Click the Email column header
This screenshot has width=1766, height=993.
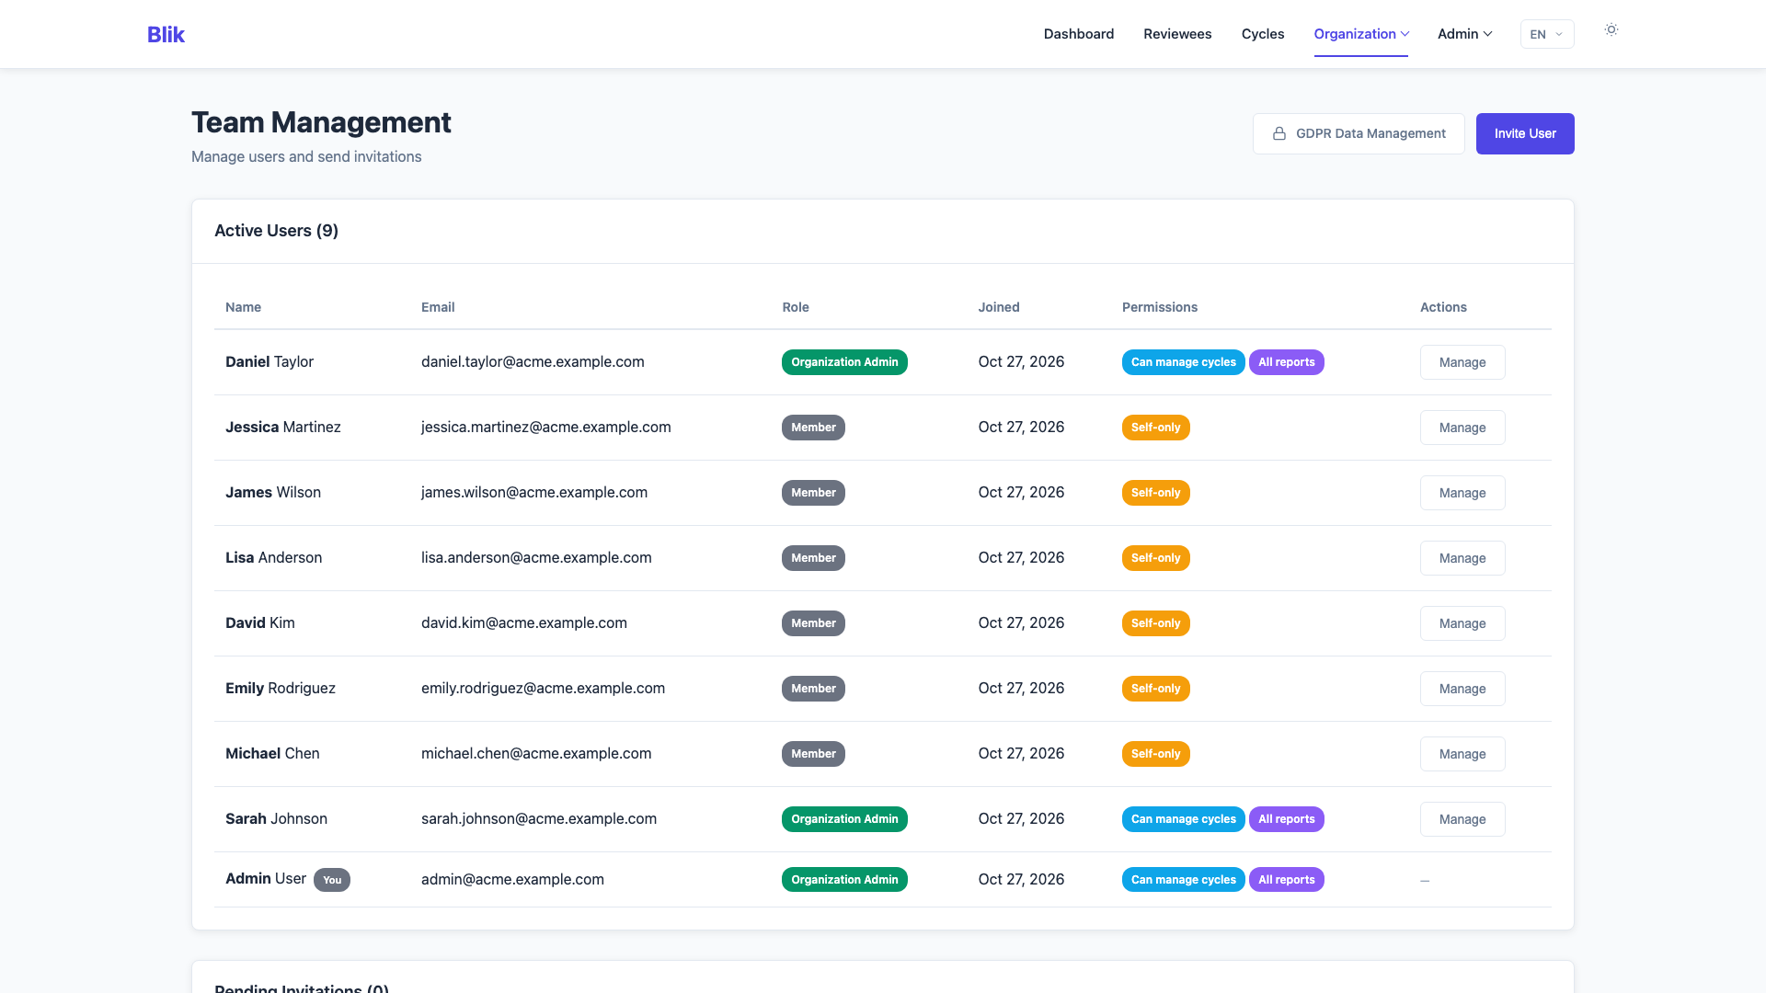coord(438,307)
